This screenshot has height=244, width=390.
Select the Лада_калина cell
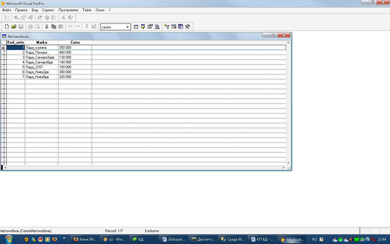pos(41,48)
